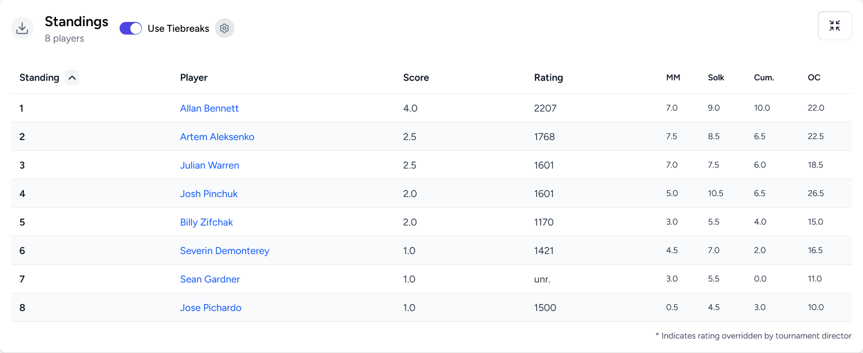Screen dimensions: 863x353
Task: Click the Score column header
Action: 416,78
